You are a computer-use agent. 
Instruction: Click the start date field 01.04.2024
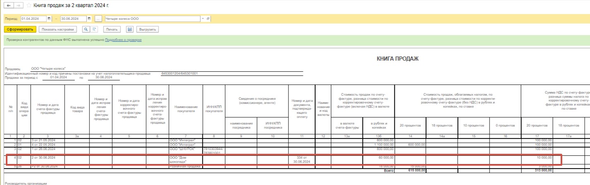(x=34, y=19)
